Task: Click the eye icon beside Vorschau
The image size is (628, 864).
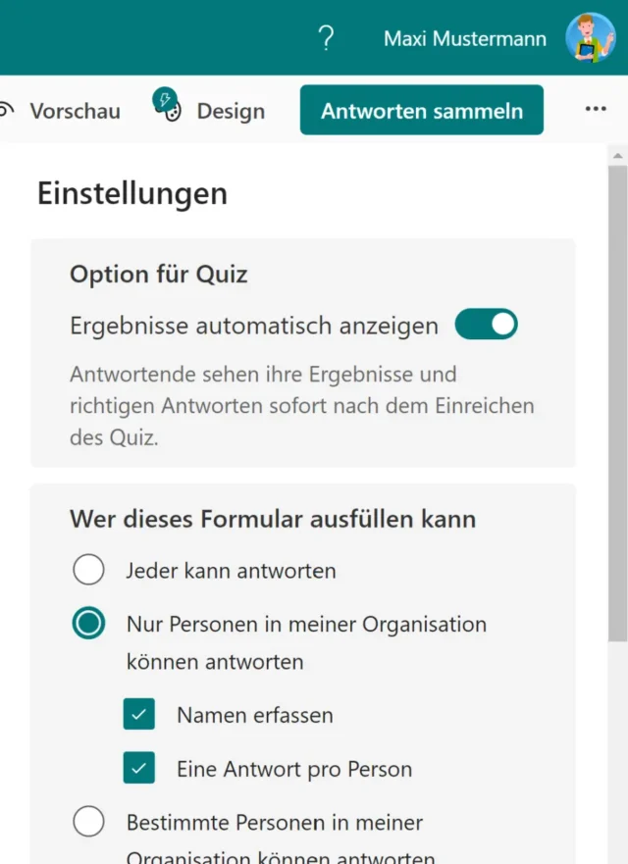Action: [6, 111]
